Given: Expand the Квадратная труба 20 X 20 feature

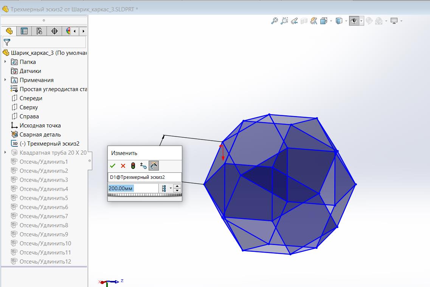Looking at the screenshot, I should pyautogui.click(x=5, y=152).
